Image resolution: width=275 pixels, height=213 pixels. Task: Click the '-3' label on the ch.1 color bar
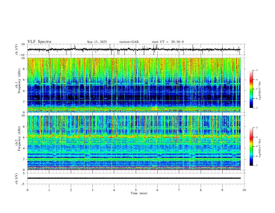256,70
